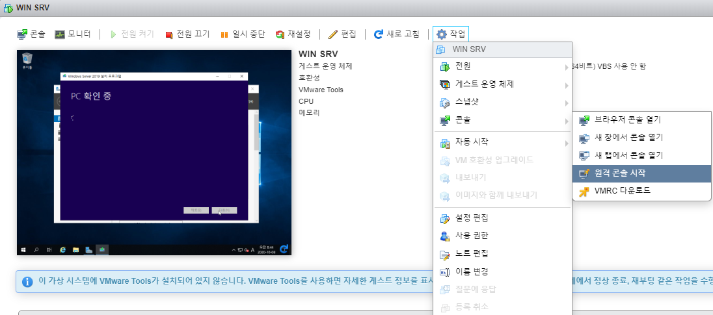Screen dimensions: 713x315
Task: Click the WIN SRV VM icon in title
Action: [x=8, y=8]
